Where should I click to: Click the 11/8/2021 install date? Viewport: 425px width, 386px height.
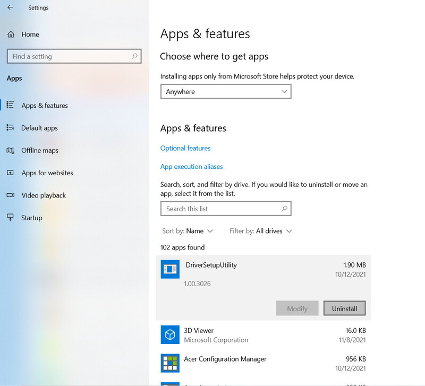click(352, 340)
